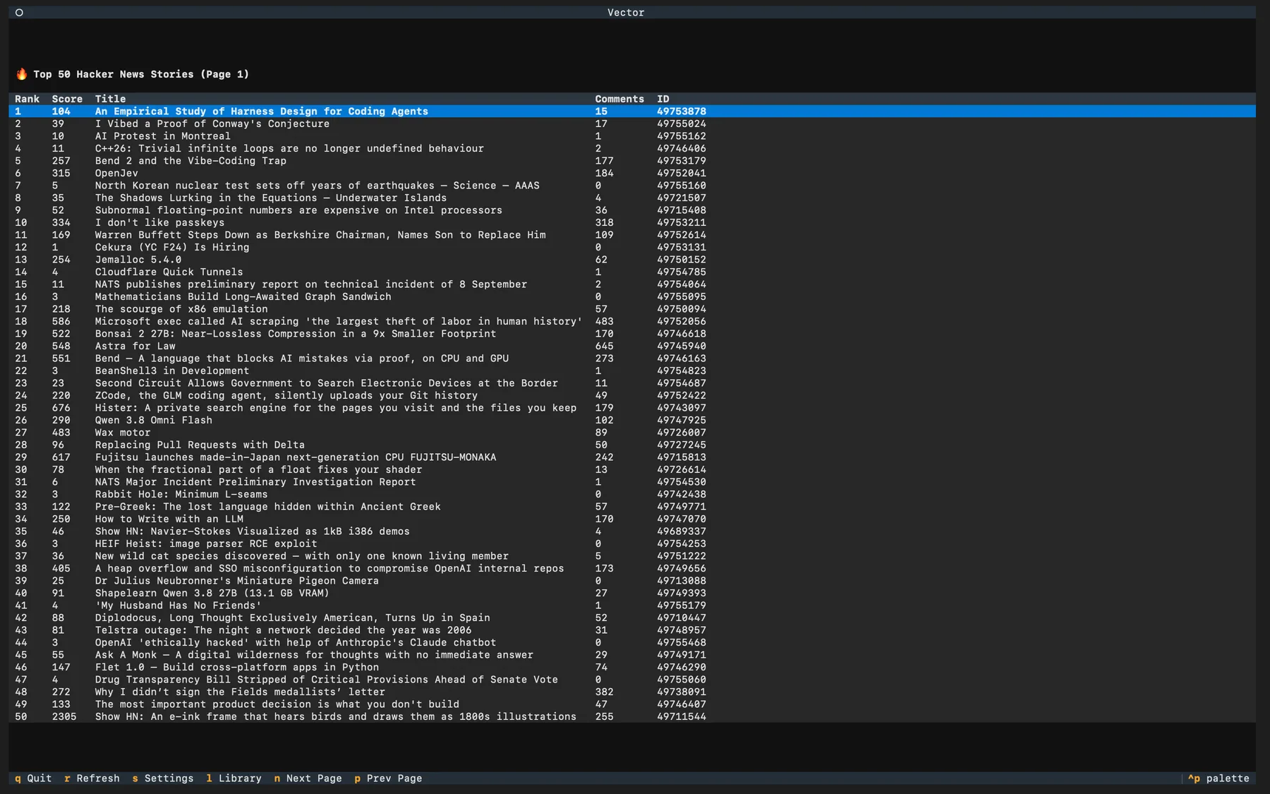Select 'Jemalloc 5.4.0' story
Image resolution: width=1270 pixels, height=794 pixels.
click(x=632, y=260)
